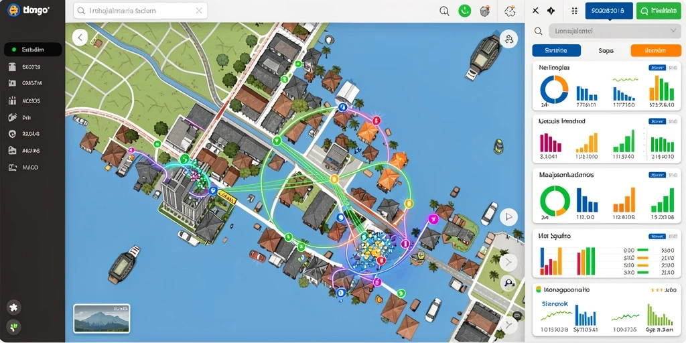
Task: Toggle the green status dot sidebar item
Action: coord(33,50)
